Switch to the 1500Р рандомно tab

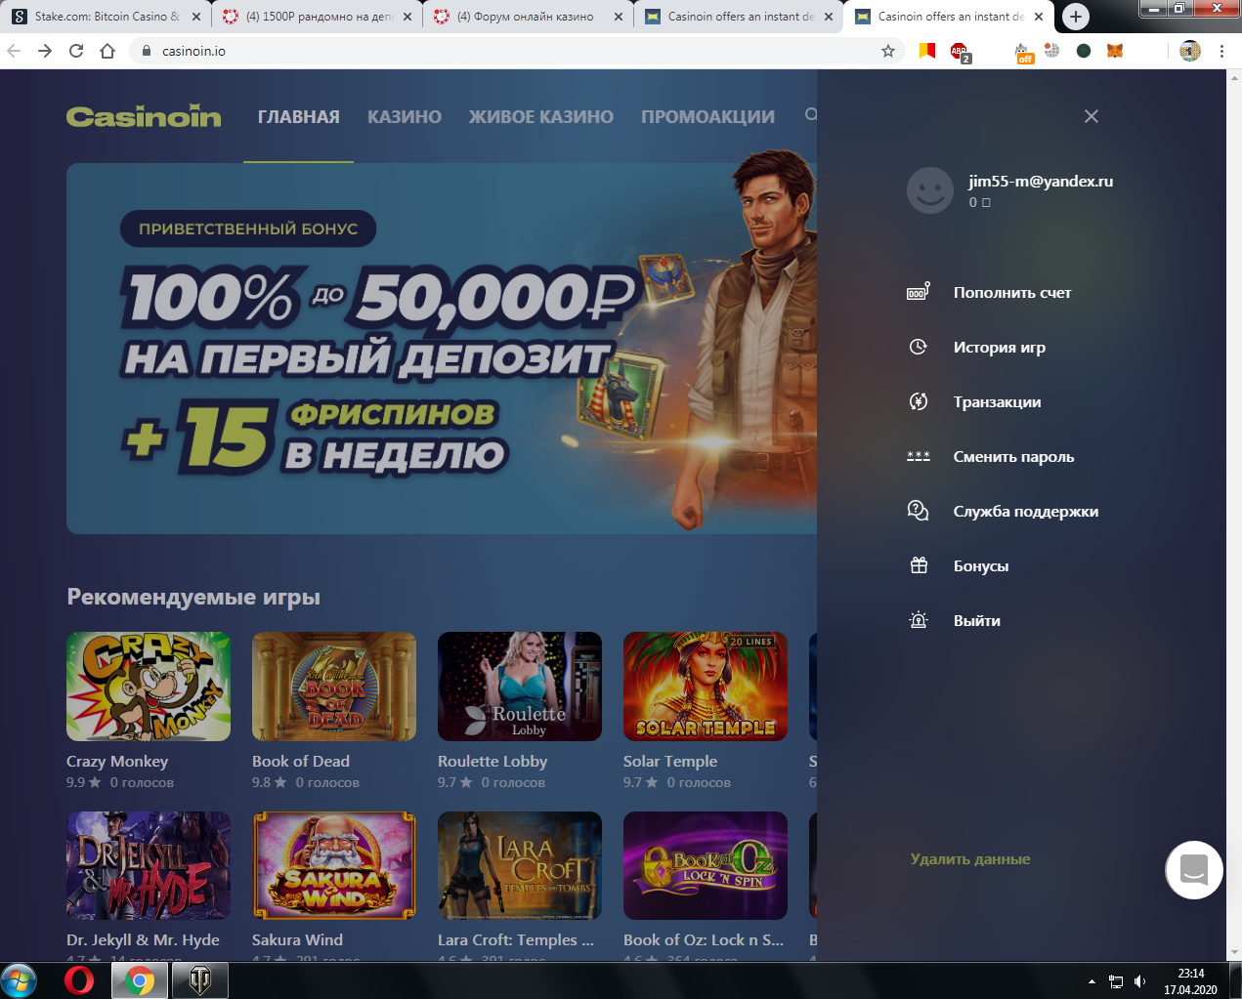(317, 17)
